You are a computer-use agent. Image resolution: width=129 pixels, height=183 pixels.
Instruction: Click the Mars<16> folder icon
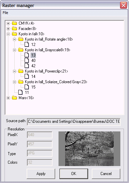coord(15,97)
